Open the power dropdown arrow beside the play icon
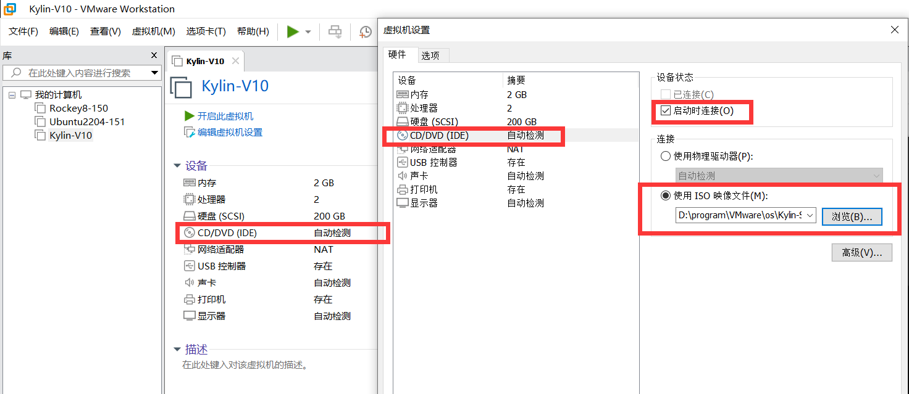Image resolution: width=909 pixels, height=394 pixels. (308, 32)
